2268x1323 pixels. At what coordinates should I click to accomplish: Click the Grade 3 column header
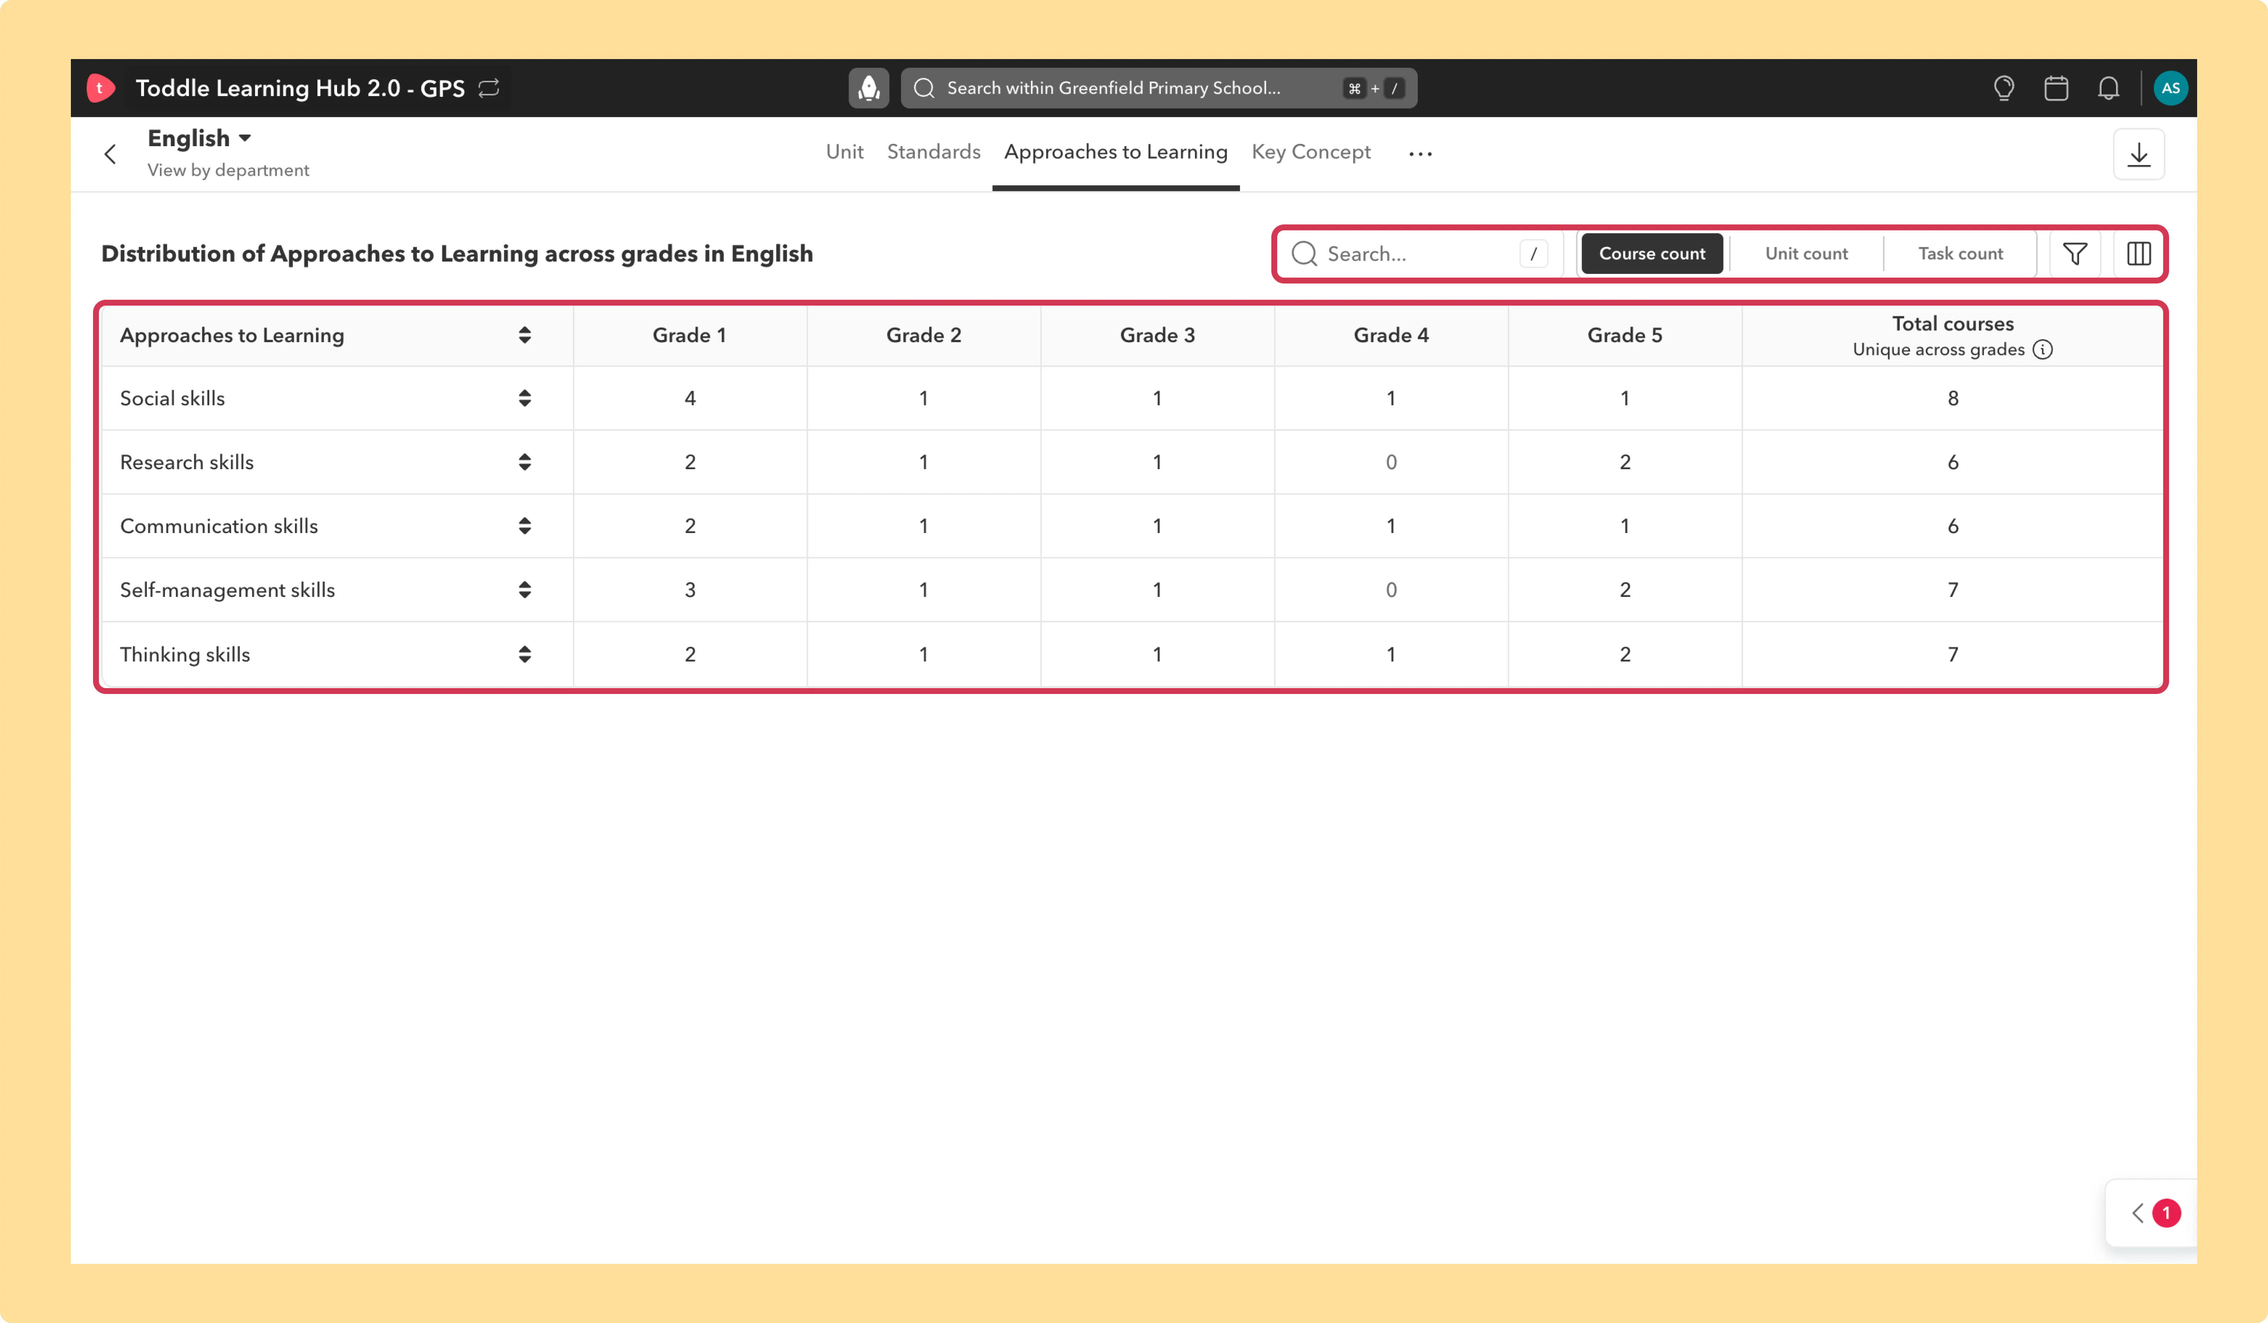click(1157, 335)
